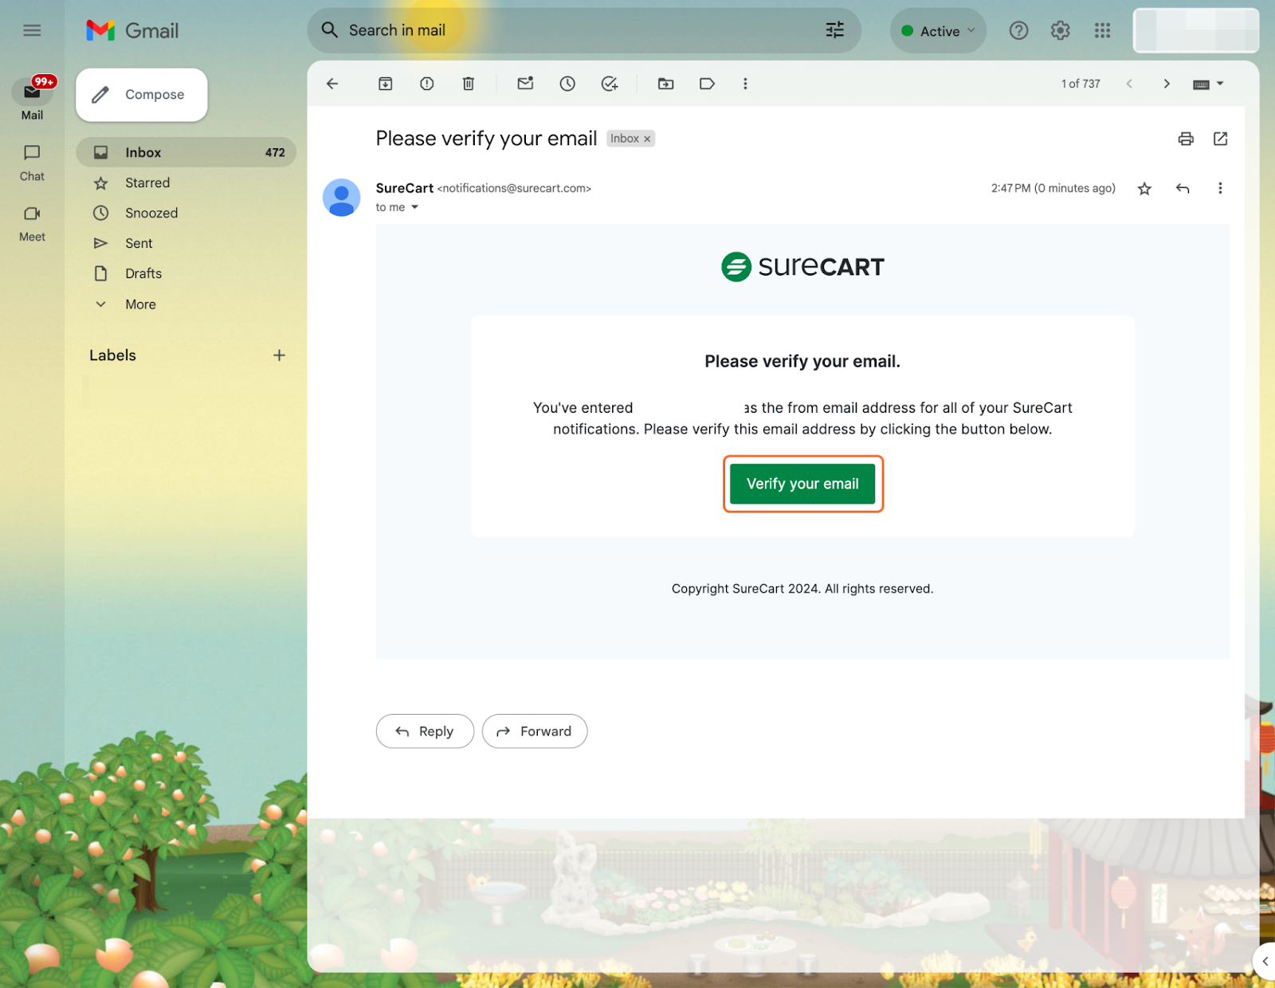Click the Forward button
Screen dimensions: 1275x988
pyautogui.click(x=535, y=731)
